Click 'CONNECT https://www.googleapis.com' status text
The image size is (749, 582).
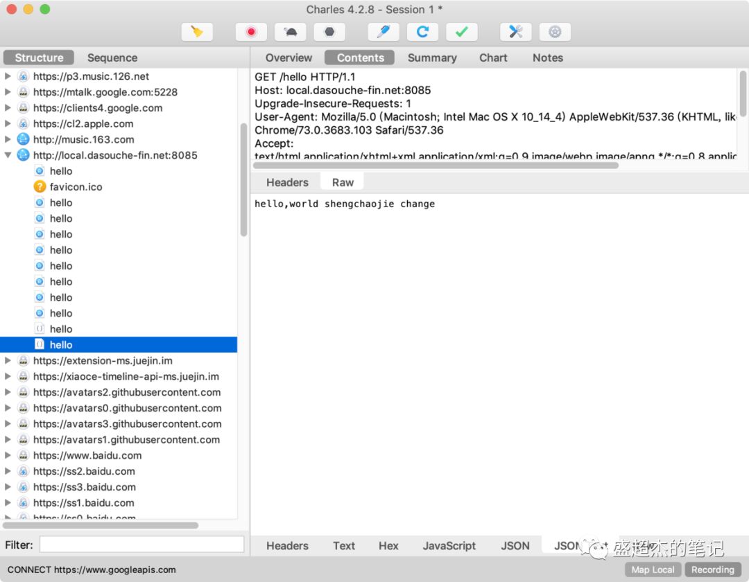[92, 570]
